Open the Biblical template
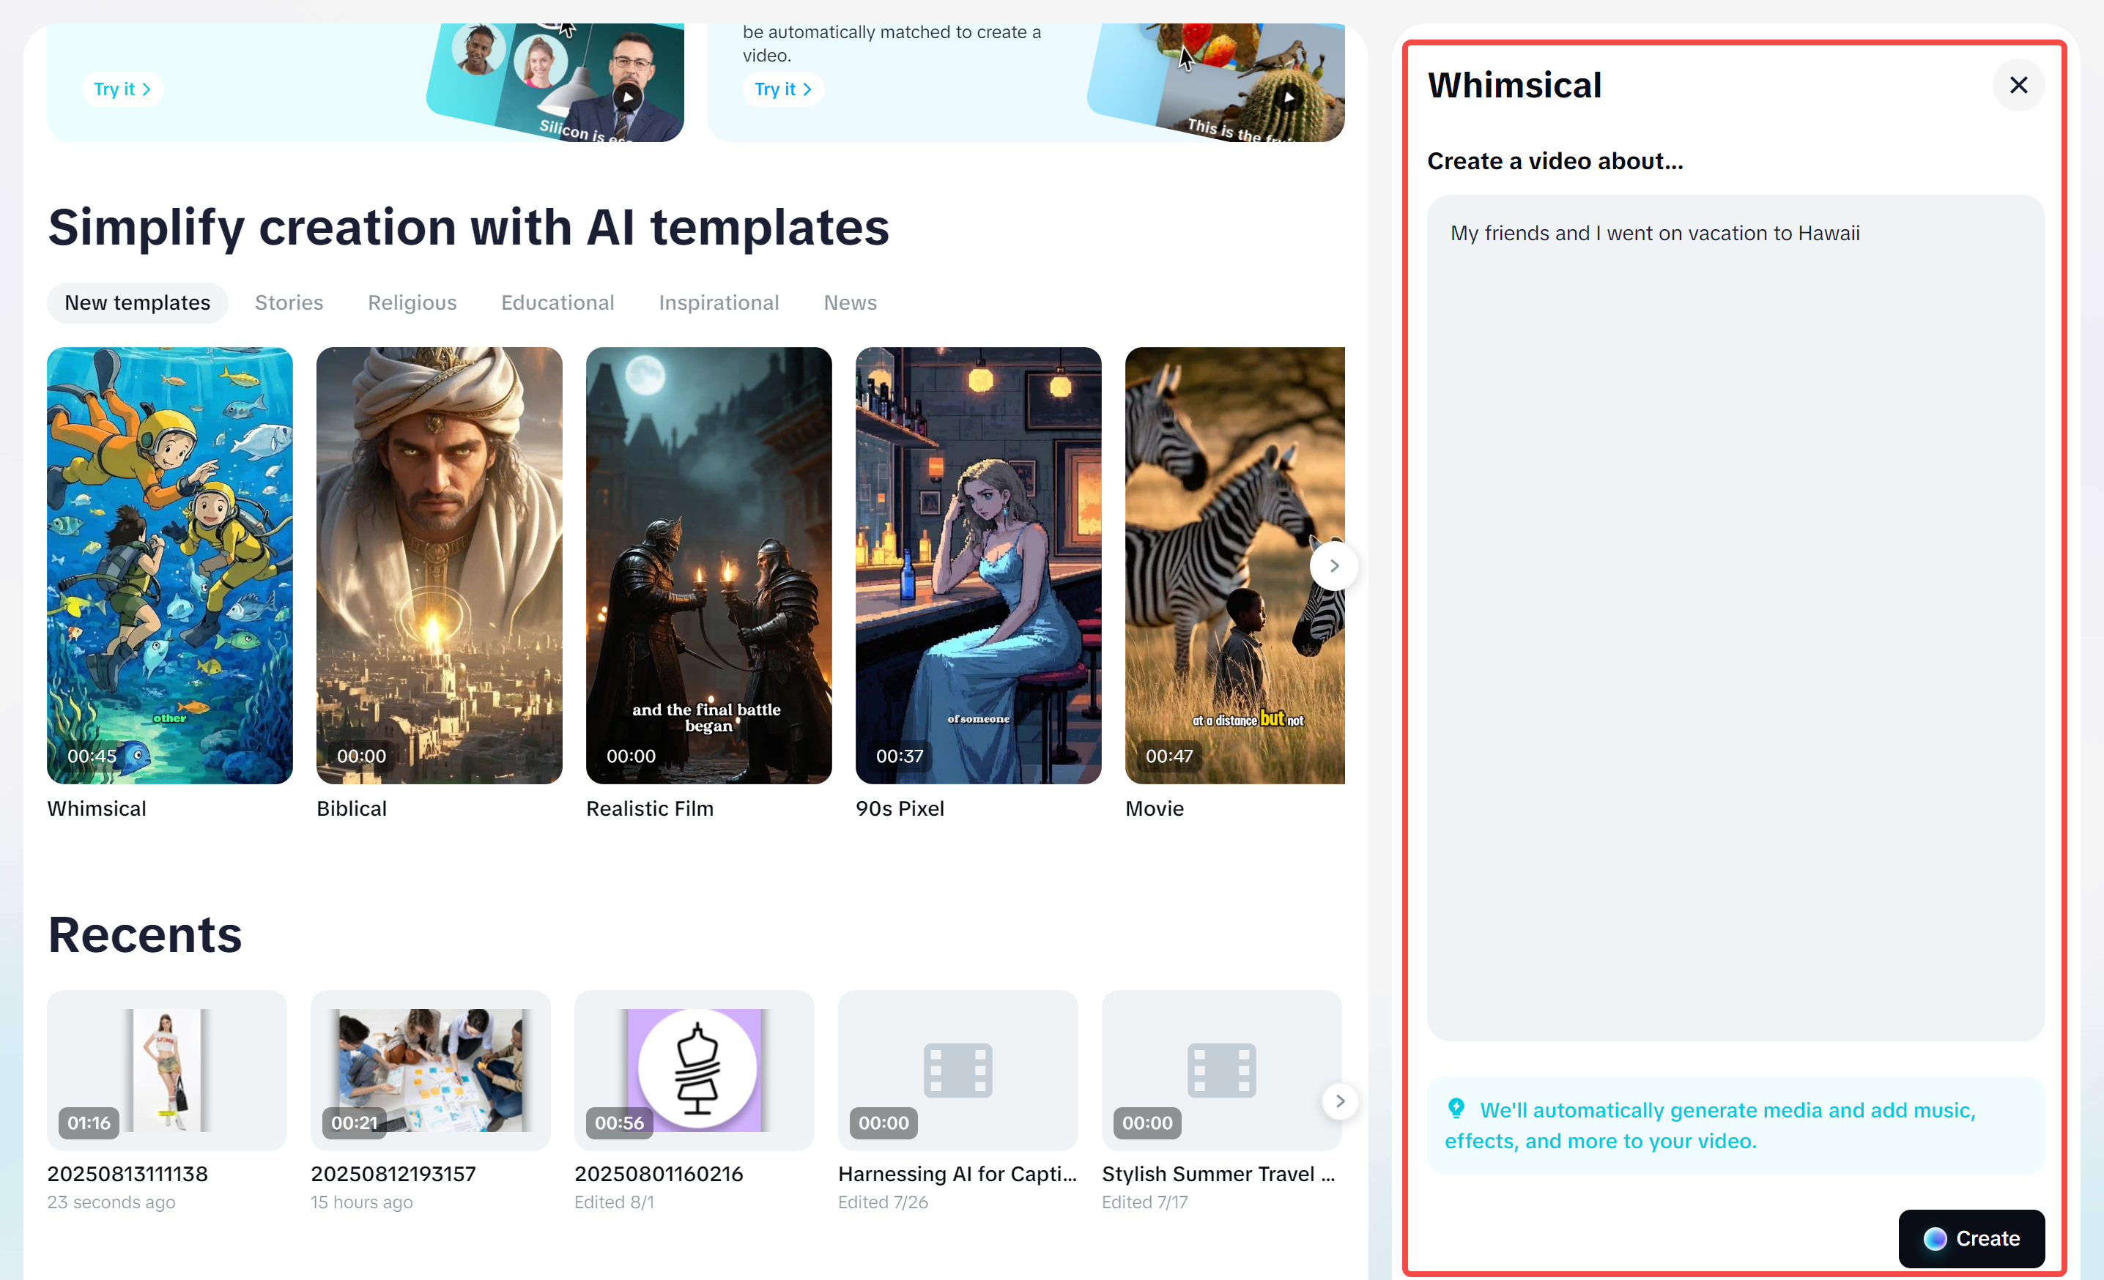 [x=439, y=565]
